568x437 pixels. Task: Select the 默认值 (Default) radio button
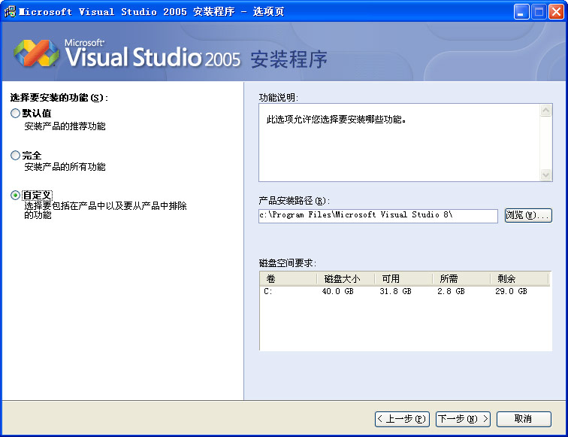pyautogui.click(x=15, y=114)
